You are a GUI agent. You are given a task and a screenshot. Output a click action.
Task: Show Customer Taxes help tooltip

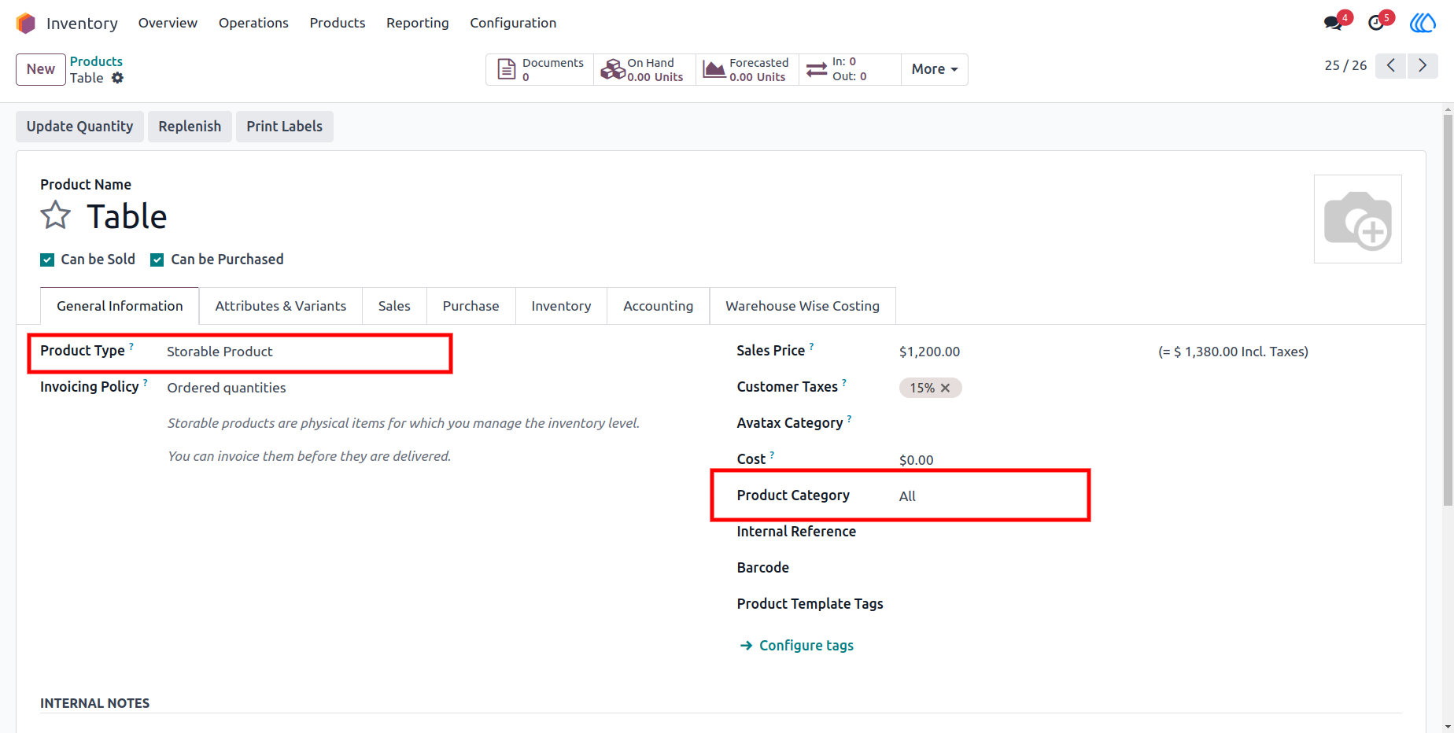(844, 382)
